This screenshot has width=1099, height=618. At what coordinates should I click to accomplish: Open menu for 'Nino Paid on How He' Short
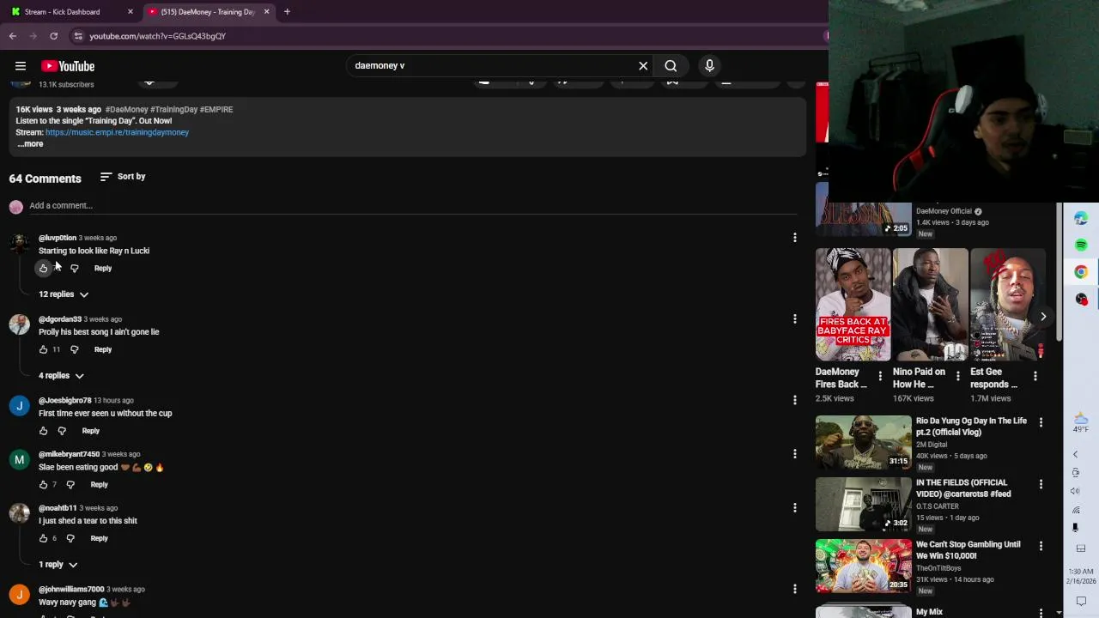pyautogui.click(x=957, y=376)
